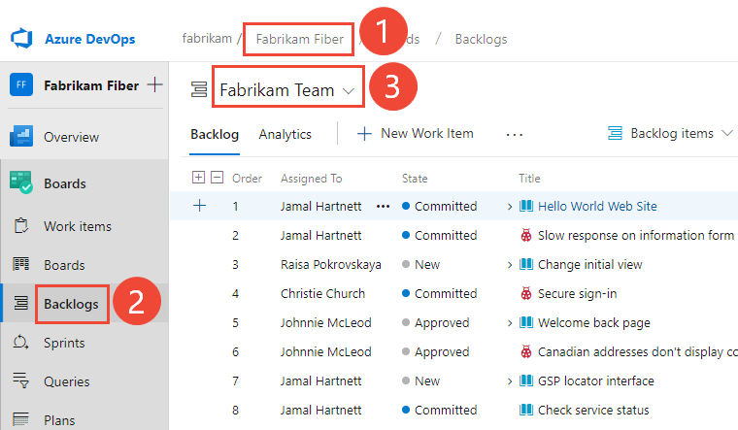Open Fabrikam Fiber project breadcrumb
738x430 pixels.
pyautogui.click(x=299, y=39)
